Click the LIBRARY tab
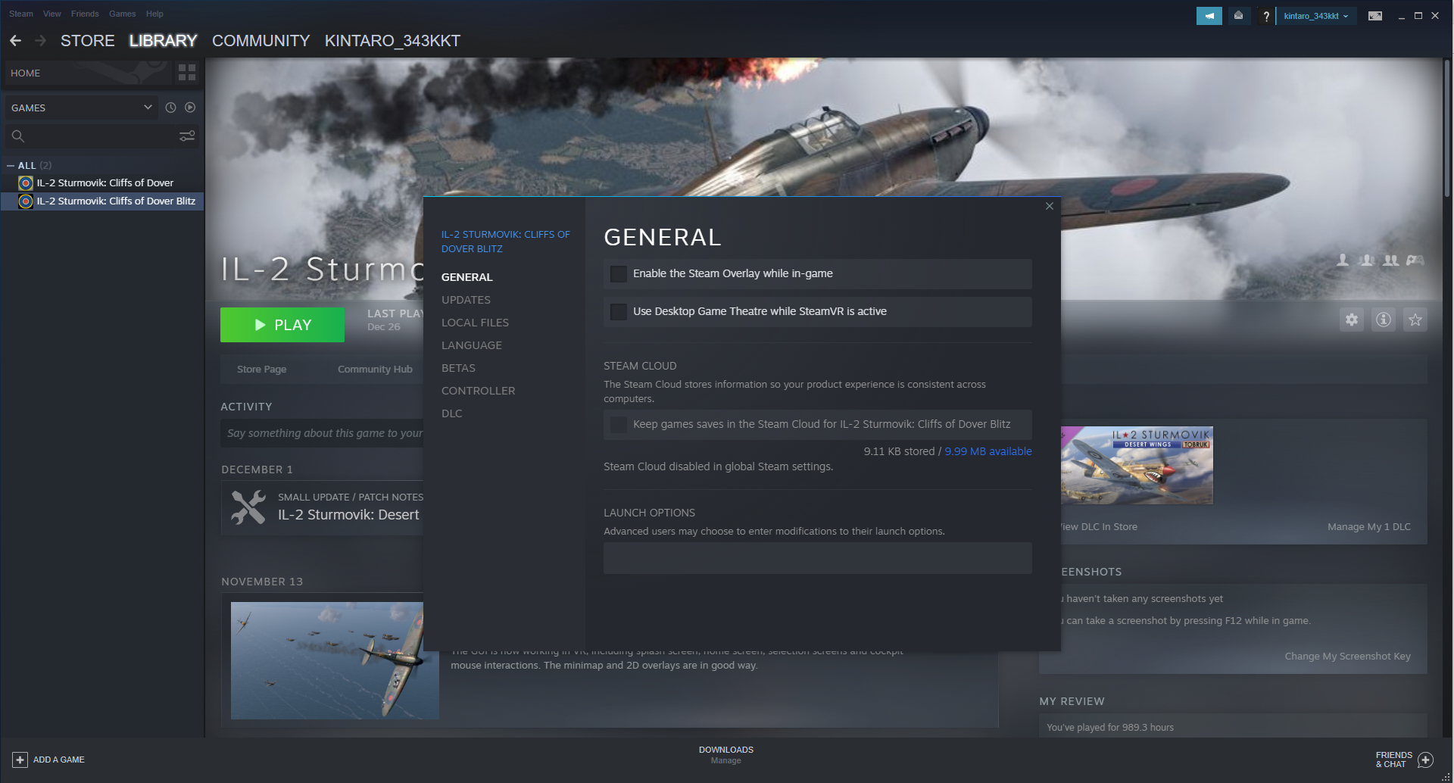 tap(163, 41)
